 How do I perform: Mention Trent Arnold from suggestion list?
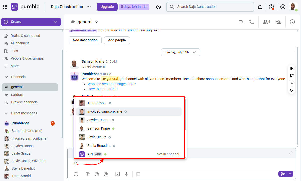(x=129, y=103)
